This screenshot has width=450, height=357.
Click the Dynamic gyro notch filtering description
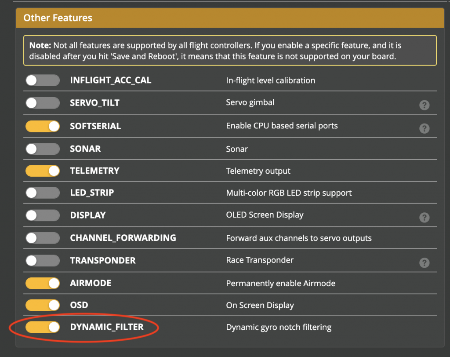click(x=279, y=328)
